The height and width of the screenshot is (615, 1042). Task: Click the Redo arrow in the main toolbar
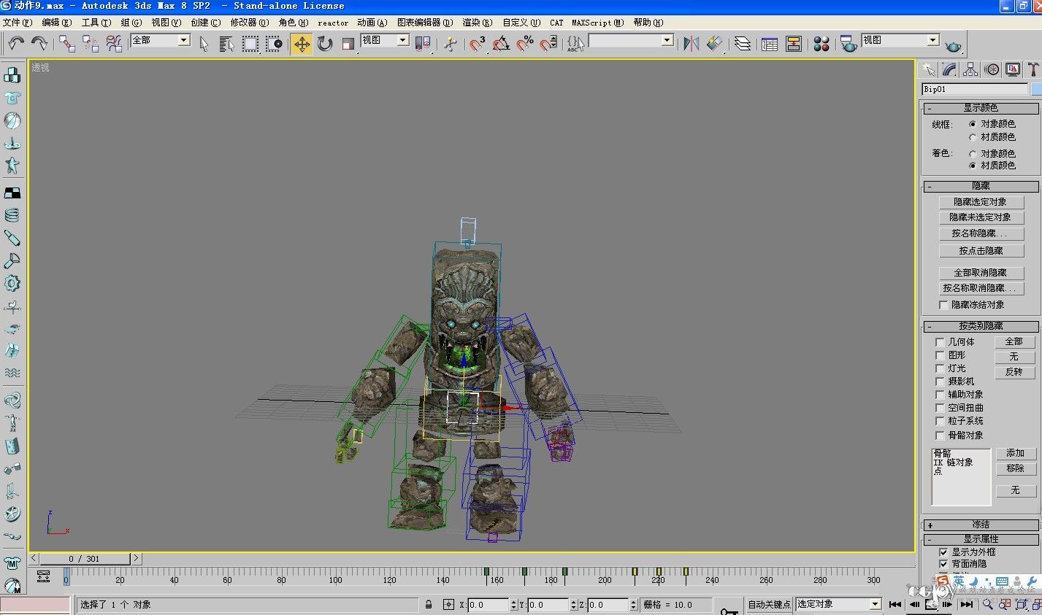39,44
